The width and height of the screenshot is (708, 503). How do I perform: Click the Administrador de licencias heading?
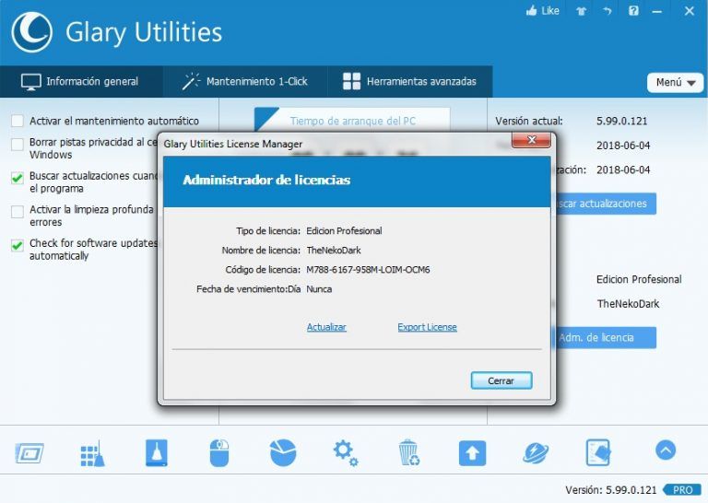[x=266, y=180]
